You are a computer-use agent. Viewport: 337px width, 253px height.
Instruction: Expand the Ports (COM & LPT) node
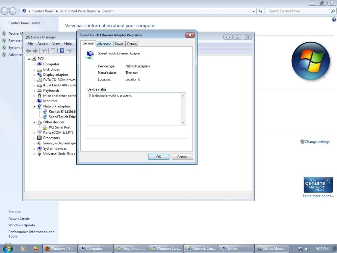pyautogui.click(x=34, y=133)
